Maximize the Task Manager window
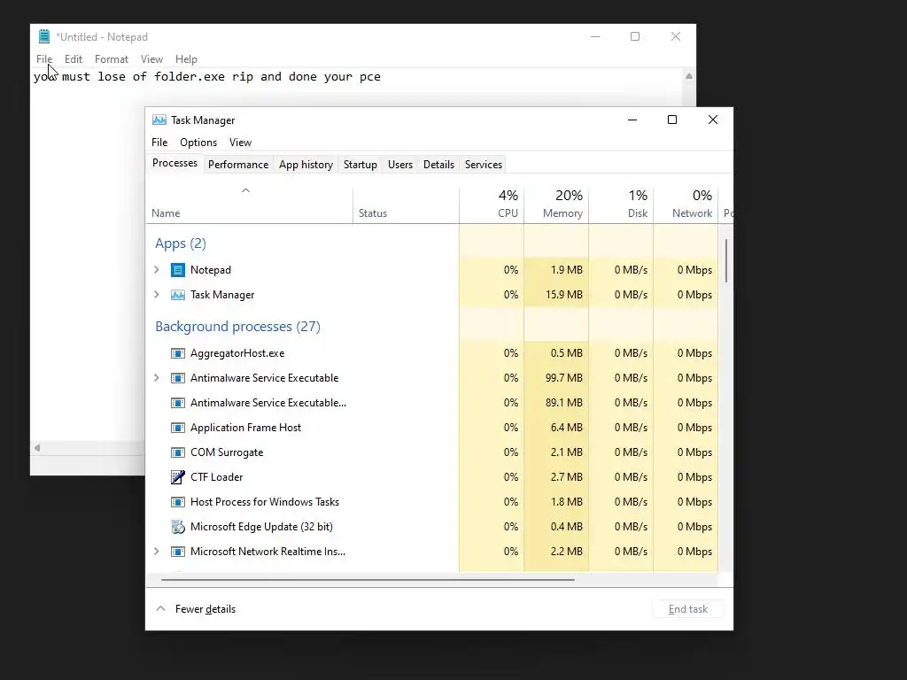Viewport: 907px width, 680px height. pos(672,120)
